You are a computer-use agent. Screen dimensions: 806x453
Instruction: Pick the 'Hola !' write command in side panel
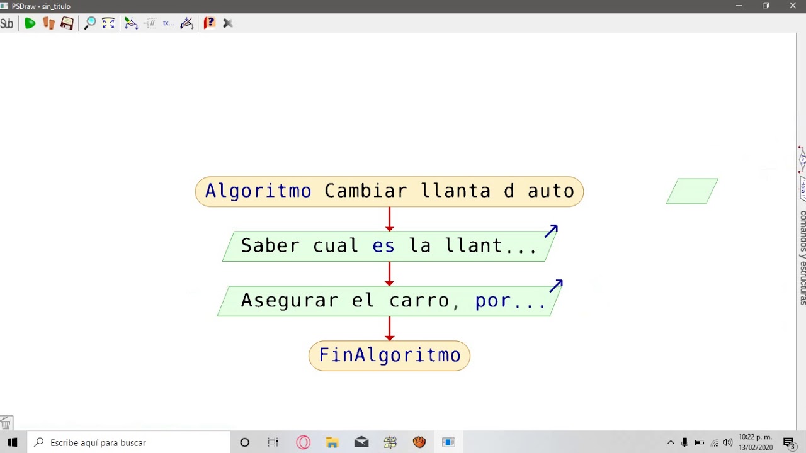click(x=803, y=188)
